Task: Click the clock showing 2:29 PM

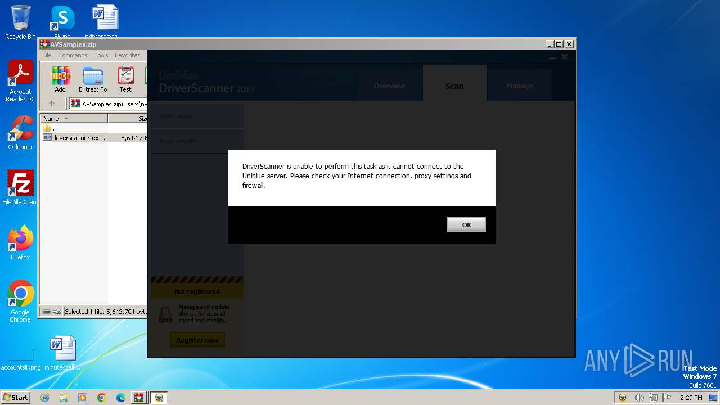Action: (x=691, y=398)
